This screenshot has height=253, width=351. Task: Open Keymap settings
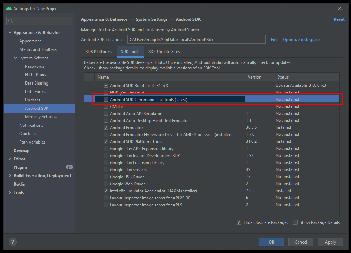pyautogui.click(x=21, y=151)
